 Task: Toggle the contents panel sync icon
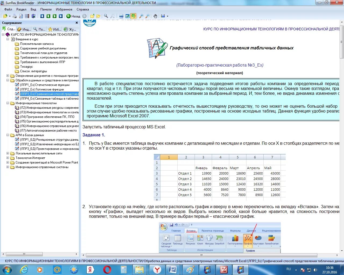pyautogui.click(x=134, y=16)
